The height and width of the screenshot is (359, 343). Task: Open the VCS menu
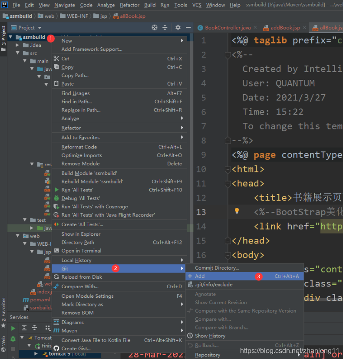[x=197, y=5]
